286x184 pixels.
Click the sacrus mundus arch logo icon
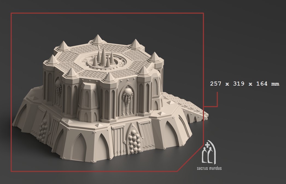tap(209, 153)
